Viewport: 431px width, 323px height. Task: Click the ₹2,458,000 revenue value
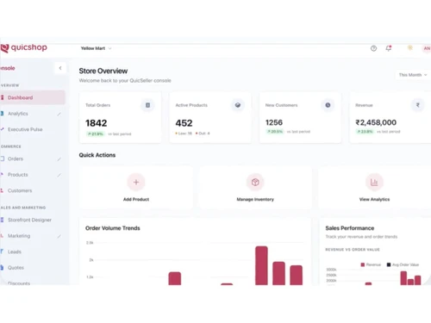(x=376, y=122)
